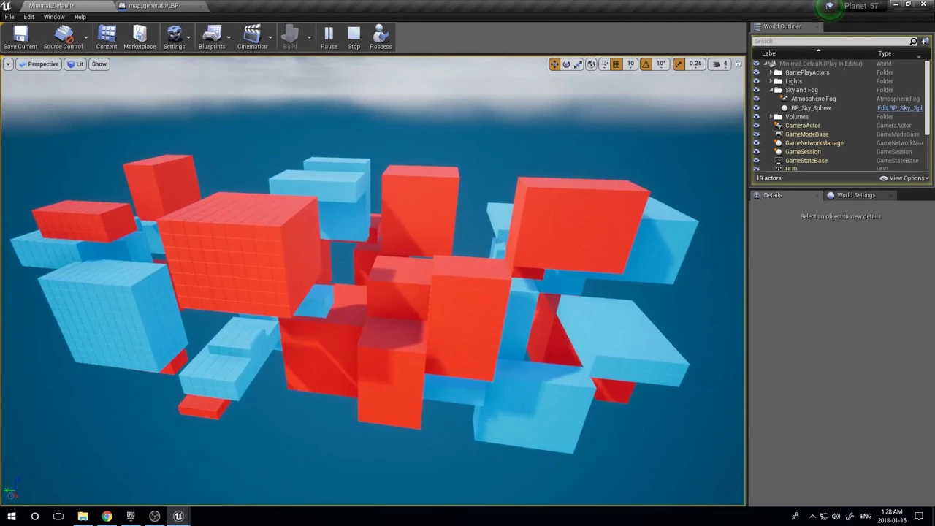Open Source Control toolbar button
Screen dimensions: 935x526
(63, 38)
